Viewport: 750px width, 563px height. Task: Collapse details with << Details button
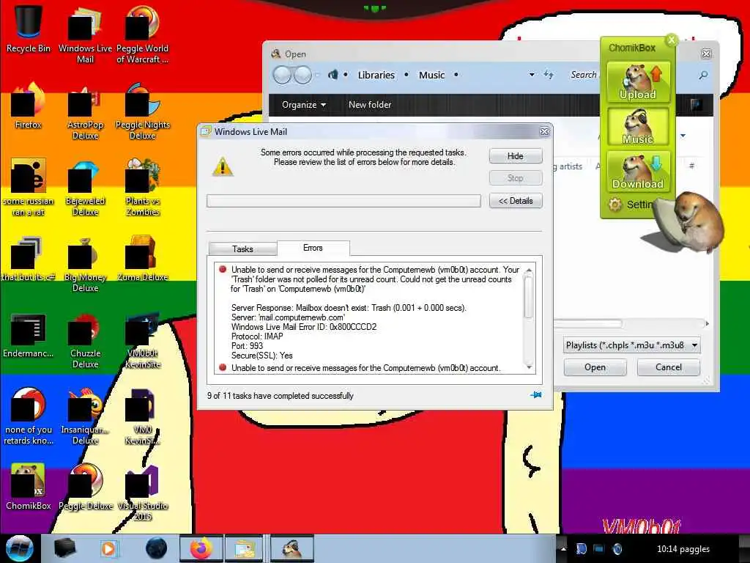point(516,201)
